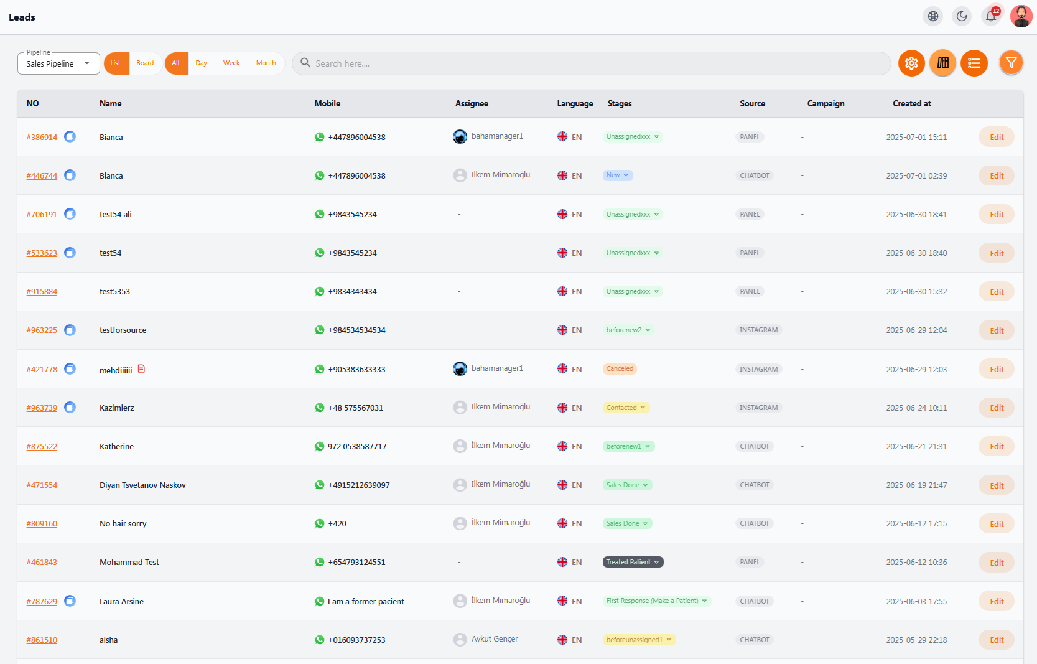Click Edit for Katherine's lead
Image resolution: width=1037 pixels, height=664 pixels.
click(997, 446)
